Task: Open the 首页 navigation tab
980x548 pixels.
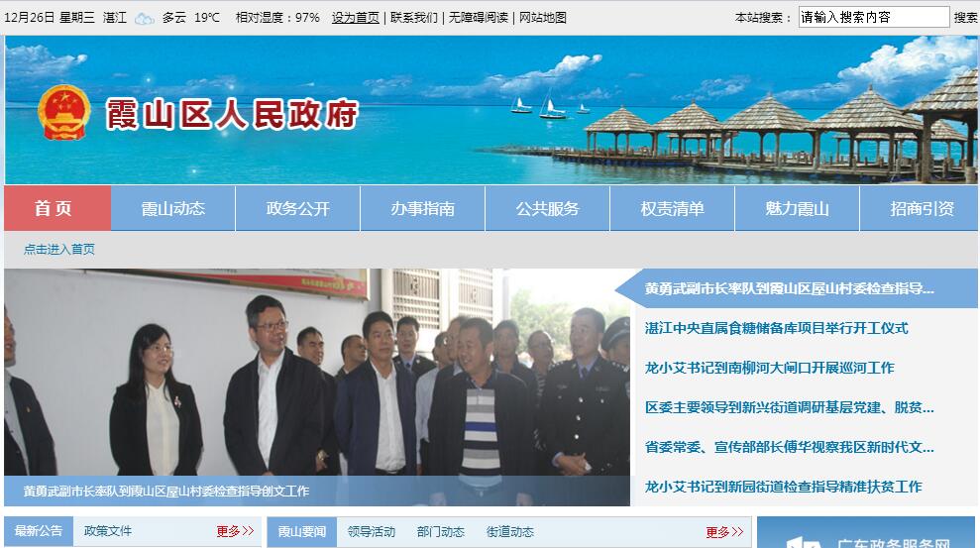Action: coord(57,208)
